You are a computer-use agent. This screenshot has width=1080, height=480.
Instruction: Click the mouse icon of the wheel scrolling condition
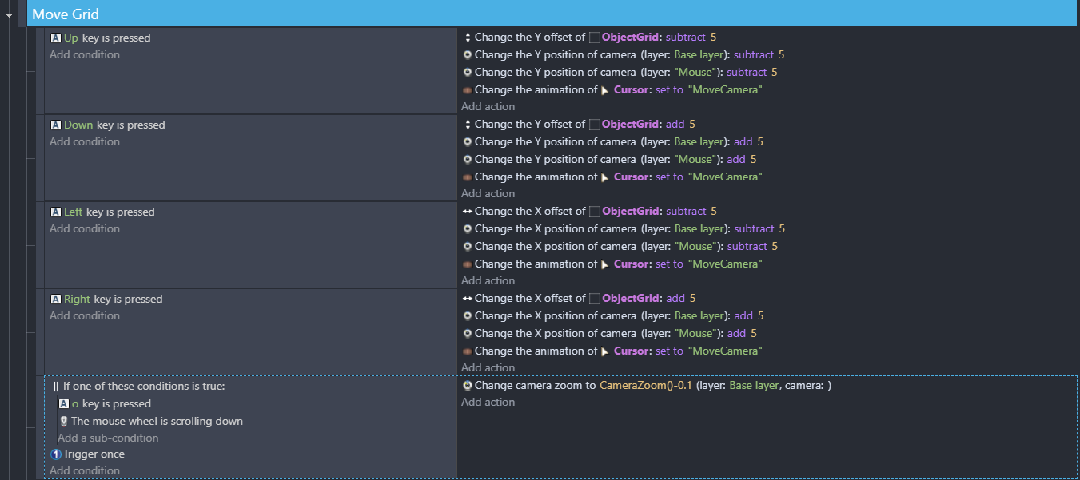click(x=63, y=421)
